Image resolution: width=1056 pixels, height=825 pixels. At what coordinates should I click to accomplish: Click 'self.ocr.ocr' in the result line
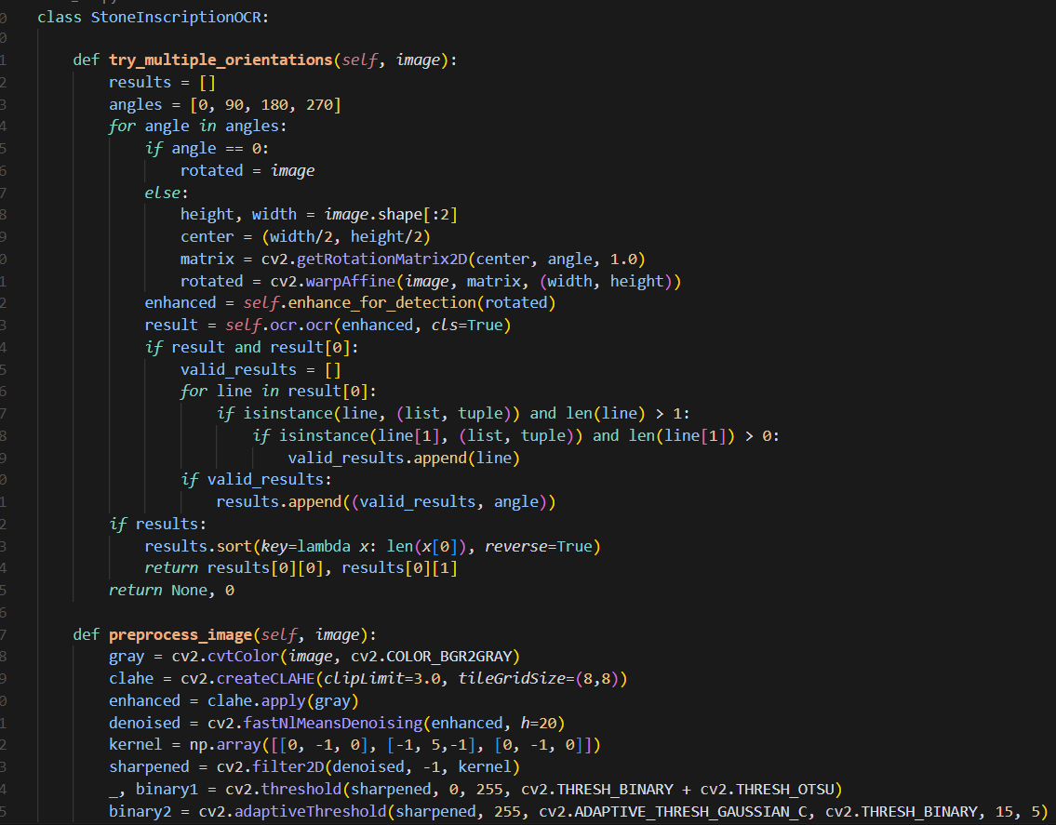coord(279,325)
